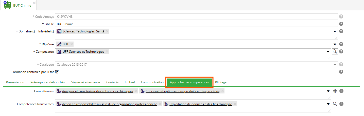Screen dimensions: 364x116
Task: Remove the BUT diploma tag
Action: click(72, 44)
